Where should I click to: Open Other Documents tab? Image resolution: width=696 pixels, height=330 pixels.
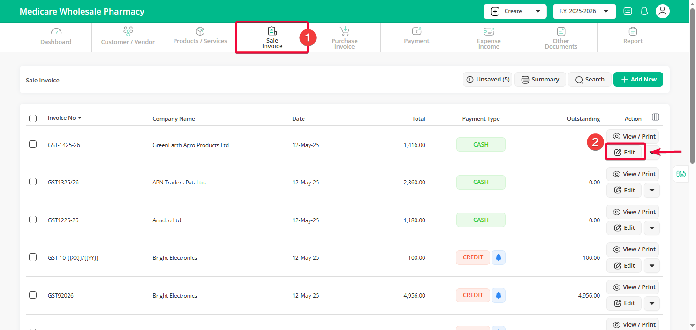561,37
